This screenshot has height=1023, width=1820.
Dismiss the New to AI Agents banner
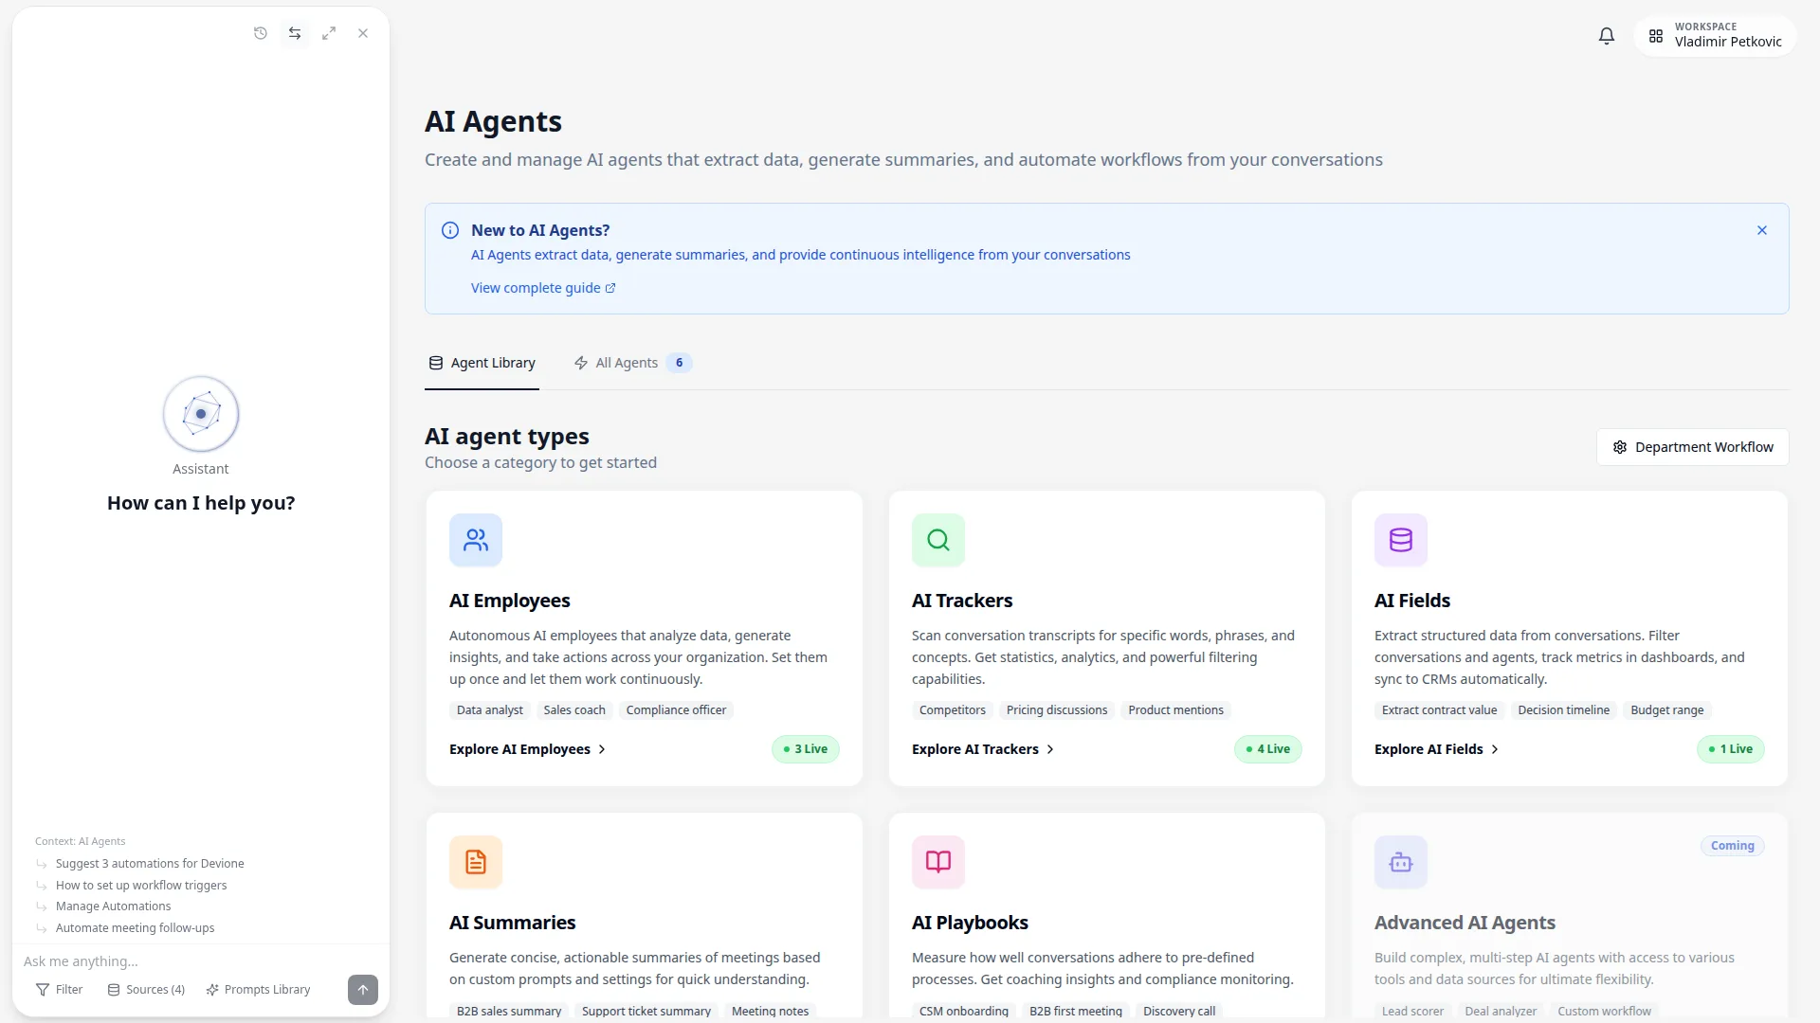tap(1762, 230)
